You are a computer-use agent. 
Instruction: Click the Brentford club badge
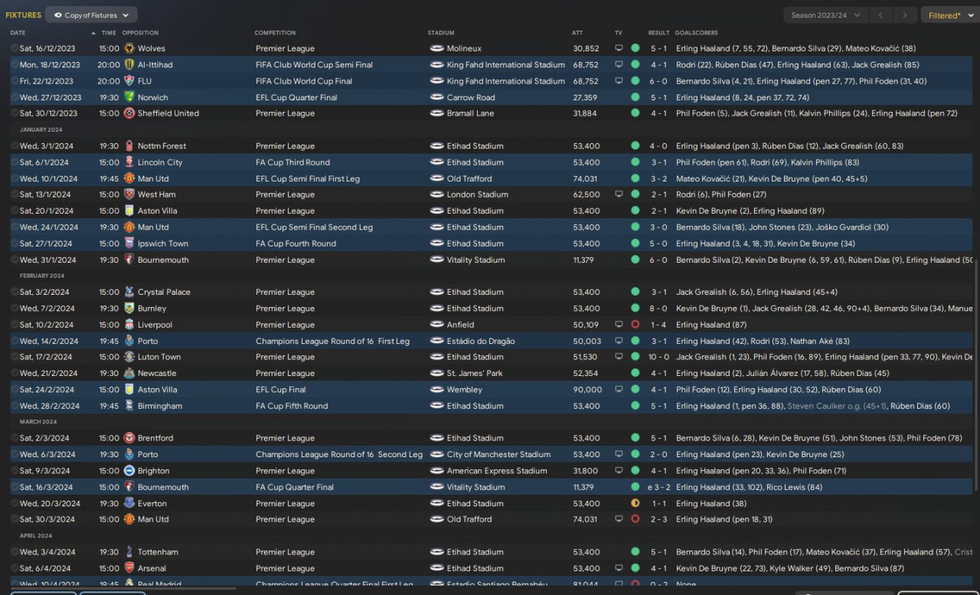coord(129,438)
